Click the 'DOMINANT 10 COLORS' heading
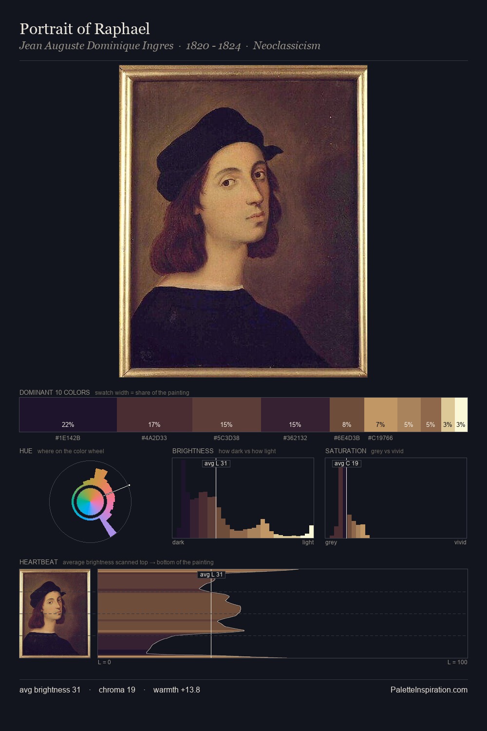Viewport: 487px width, 731px height. 55,392
